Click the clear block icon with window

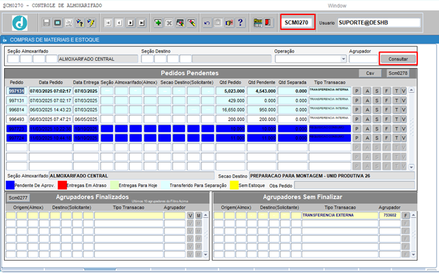[180, 23]
